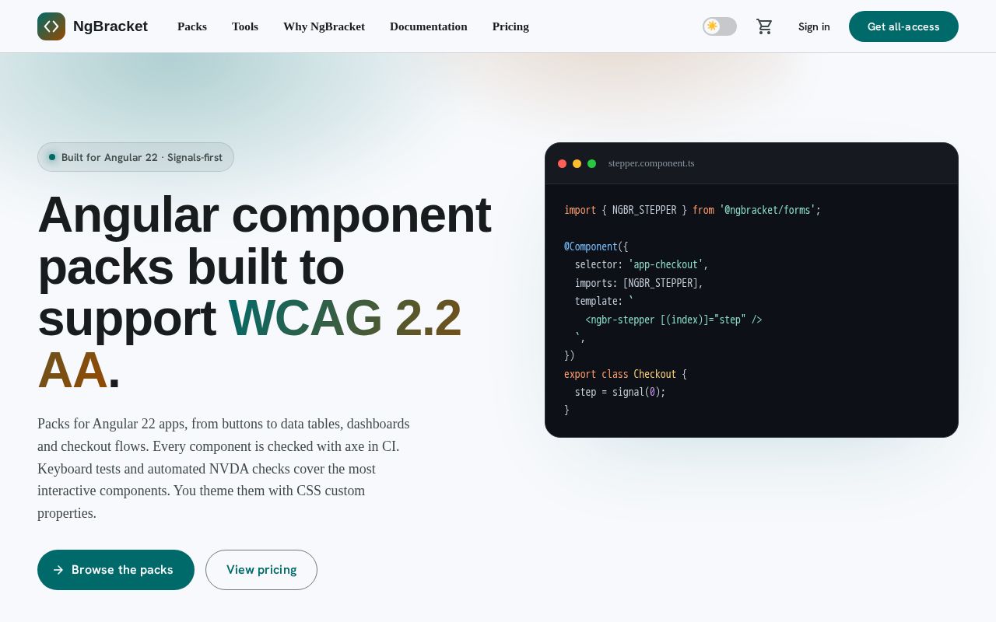Open the Packs menu
The height and width of the screenshot is (622, 996).
point(192,26)
